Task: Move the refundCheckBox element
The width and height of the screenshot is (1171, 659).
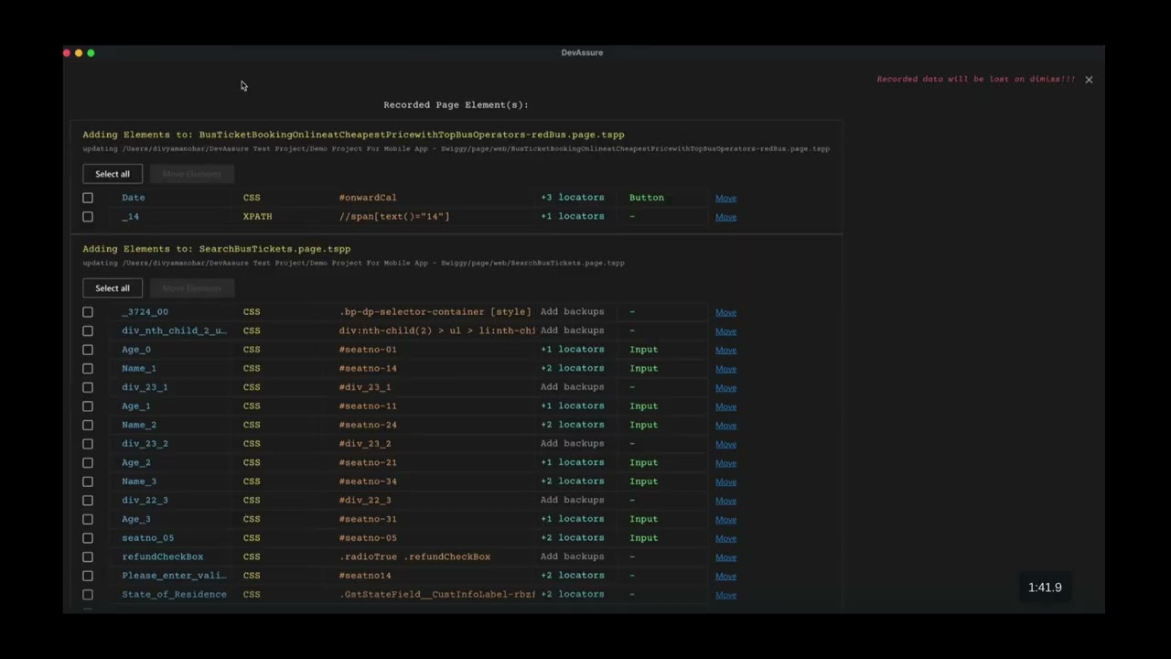Action: click(725, 557)
